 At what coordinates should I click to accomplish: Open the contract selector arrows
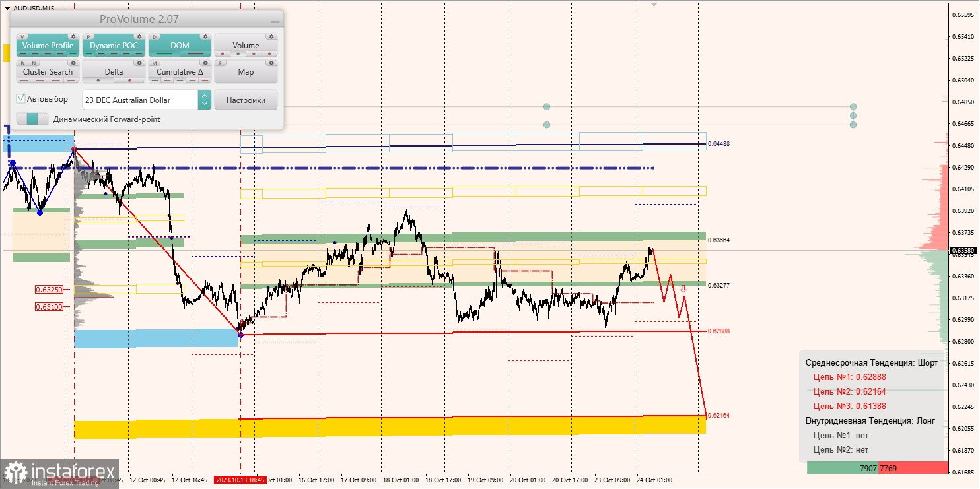205,100
